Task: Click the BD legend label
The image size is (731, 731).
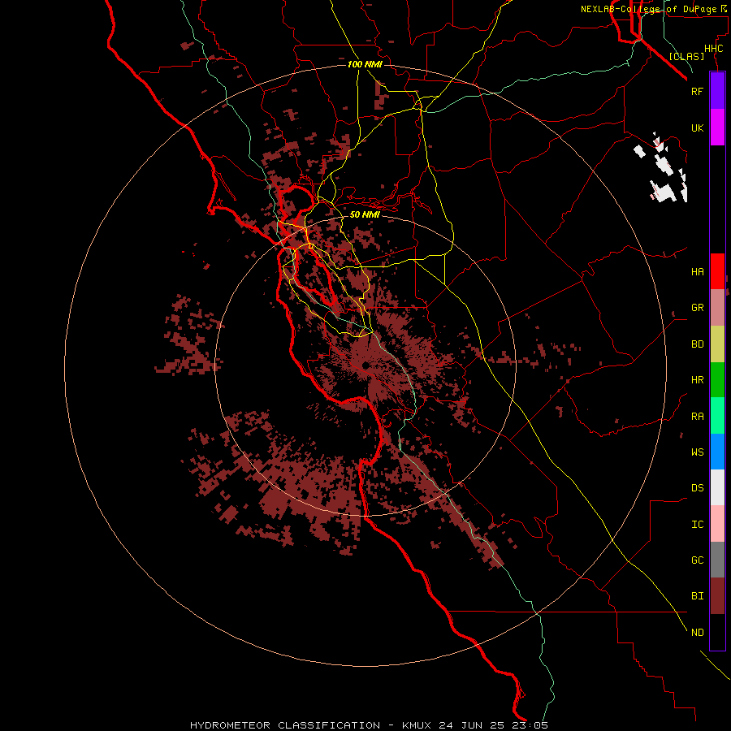Action: point(697,344)
